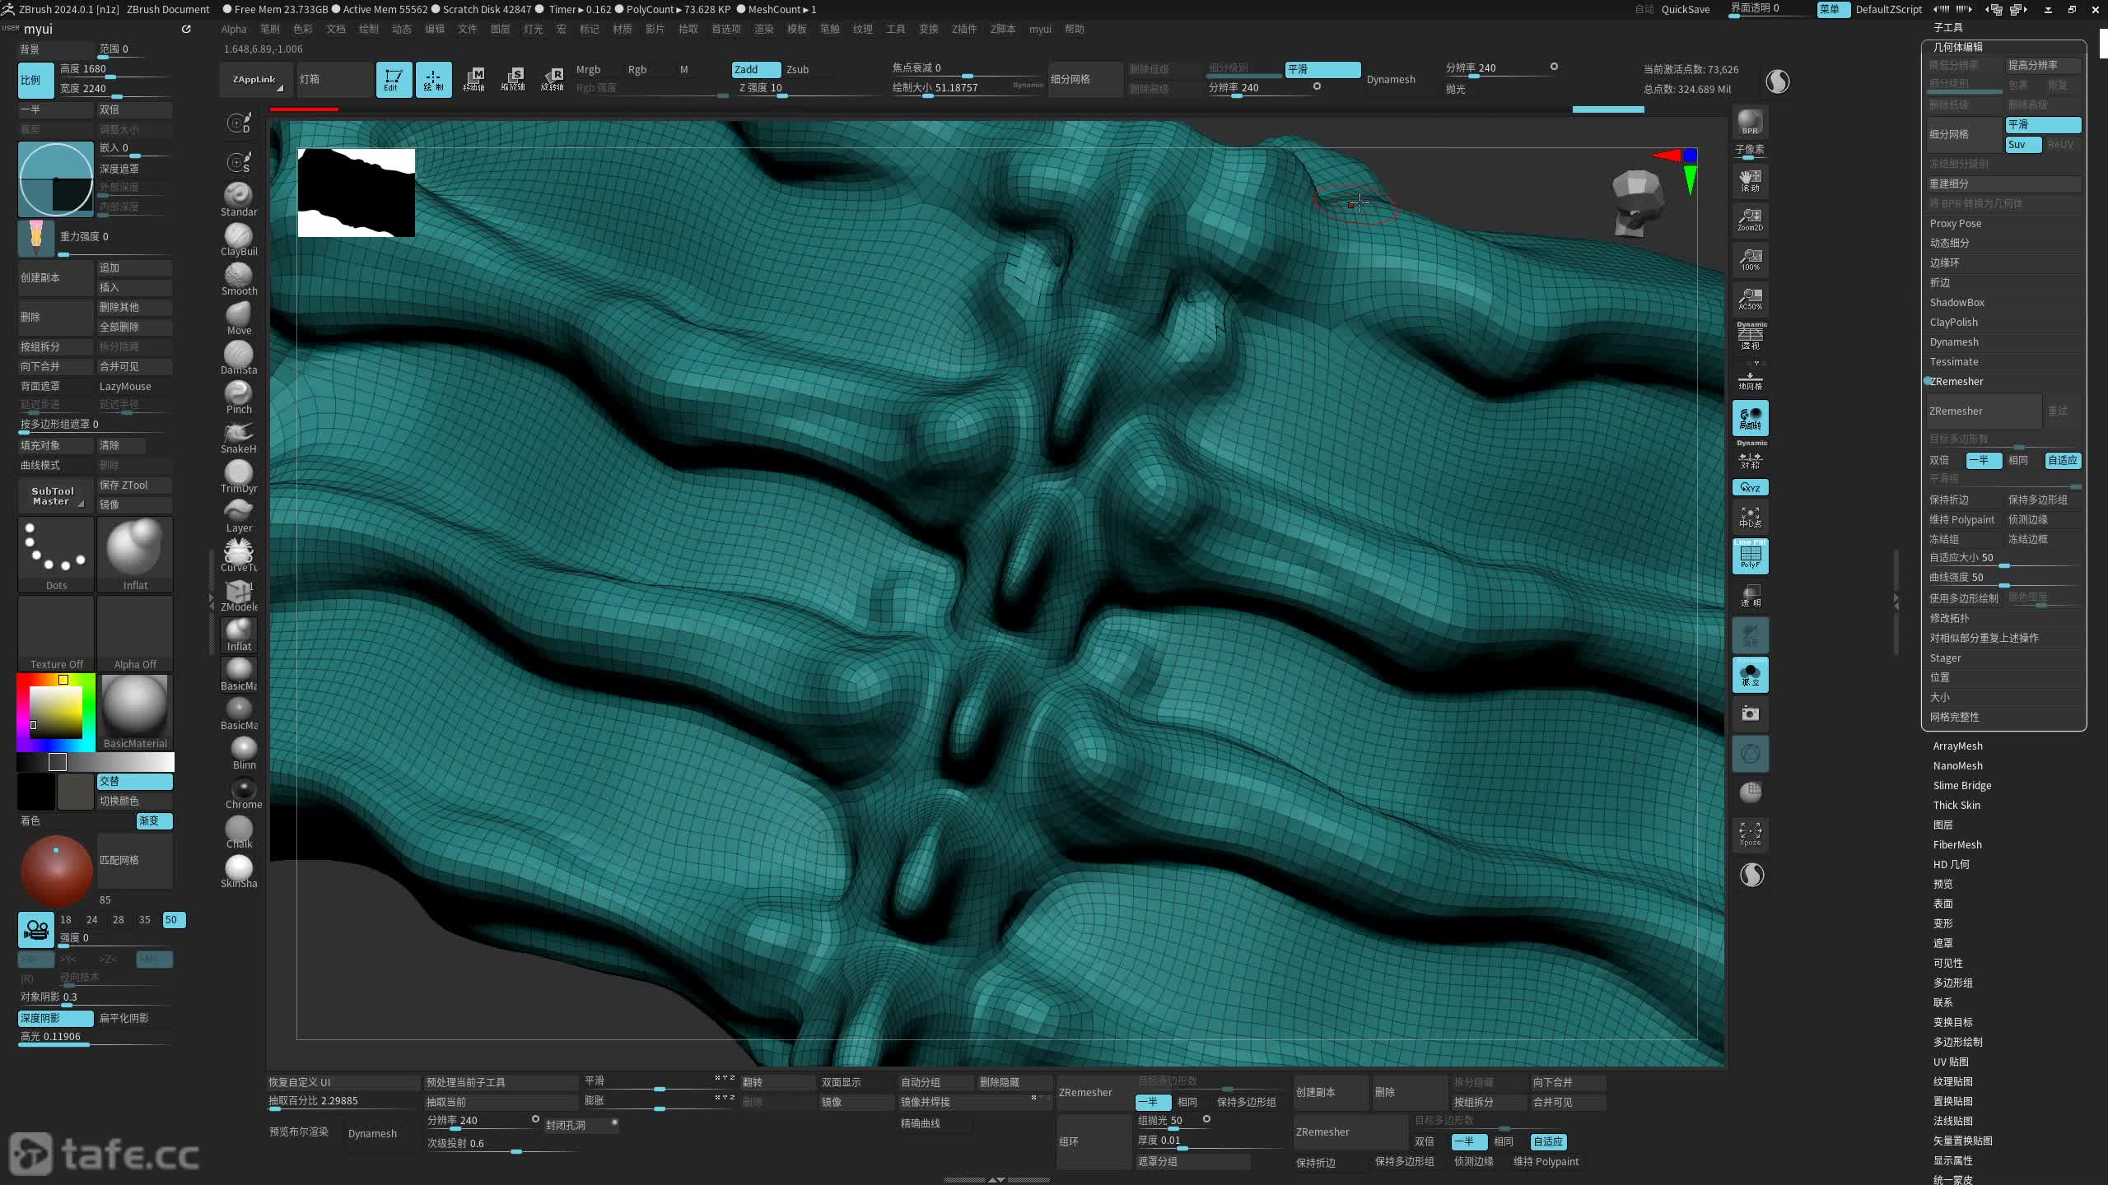Pick the Move brush
2108x1185 pixels.
(238, 314)
